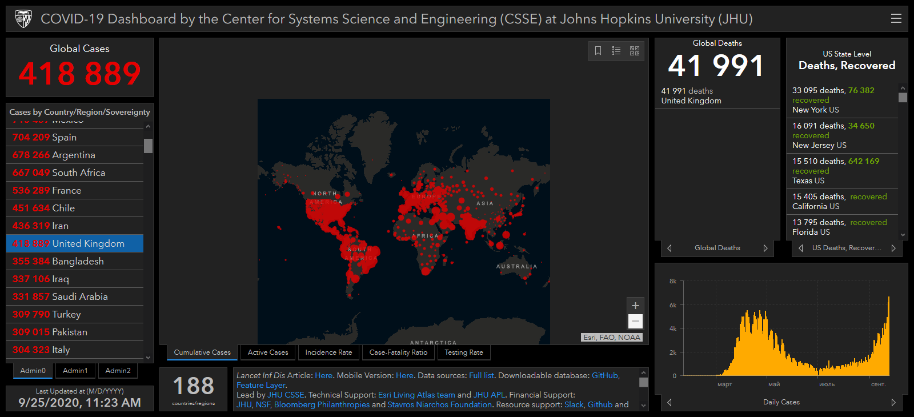Go to previous Daily Cases chart
The image size is (914, 417).
click(x=670, y=402)
